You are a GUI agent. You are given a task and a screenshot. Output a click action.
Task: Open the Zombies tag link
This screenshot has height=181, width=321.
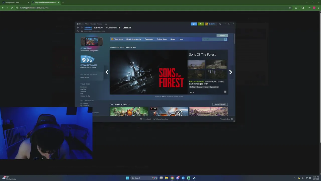(x=84, y=87)
